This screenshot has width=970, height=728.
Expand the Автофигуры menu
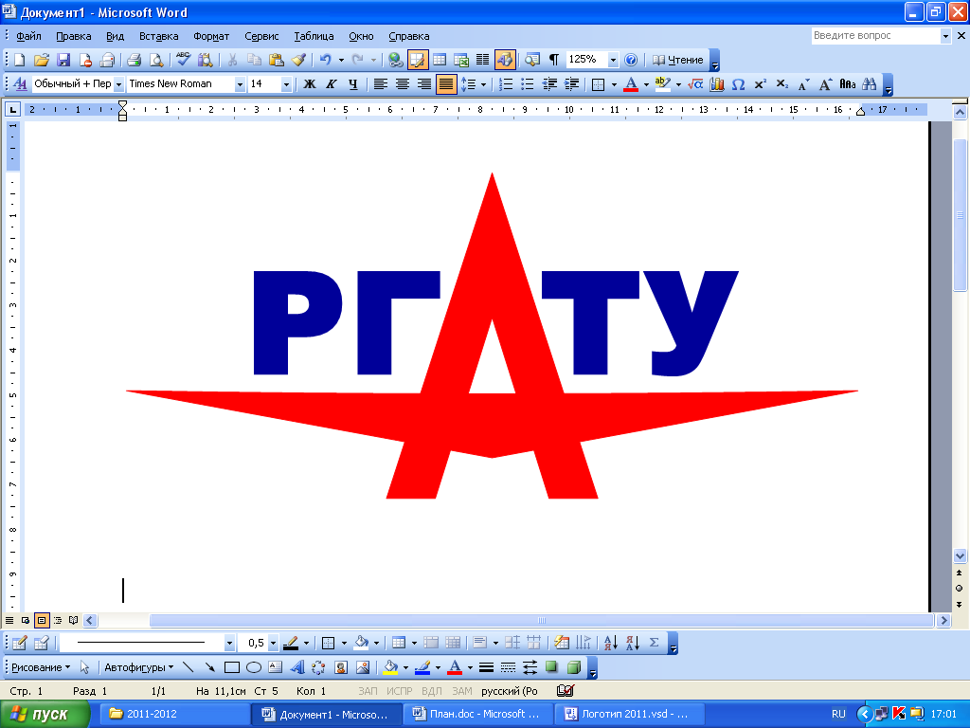coord(138,667)
